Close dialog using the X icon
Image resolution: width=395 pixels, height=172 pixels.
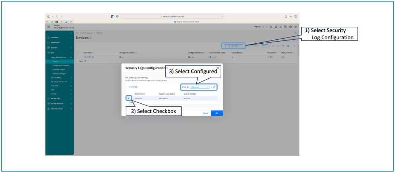click(218, 68)
